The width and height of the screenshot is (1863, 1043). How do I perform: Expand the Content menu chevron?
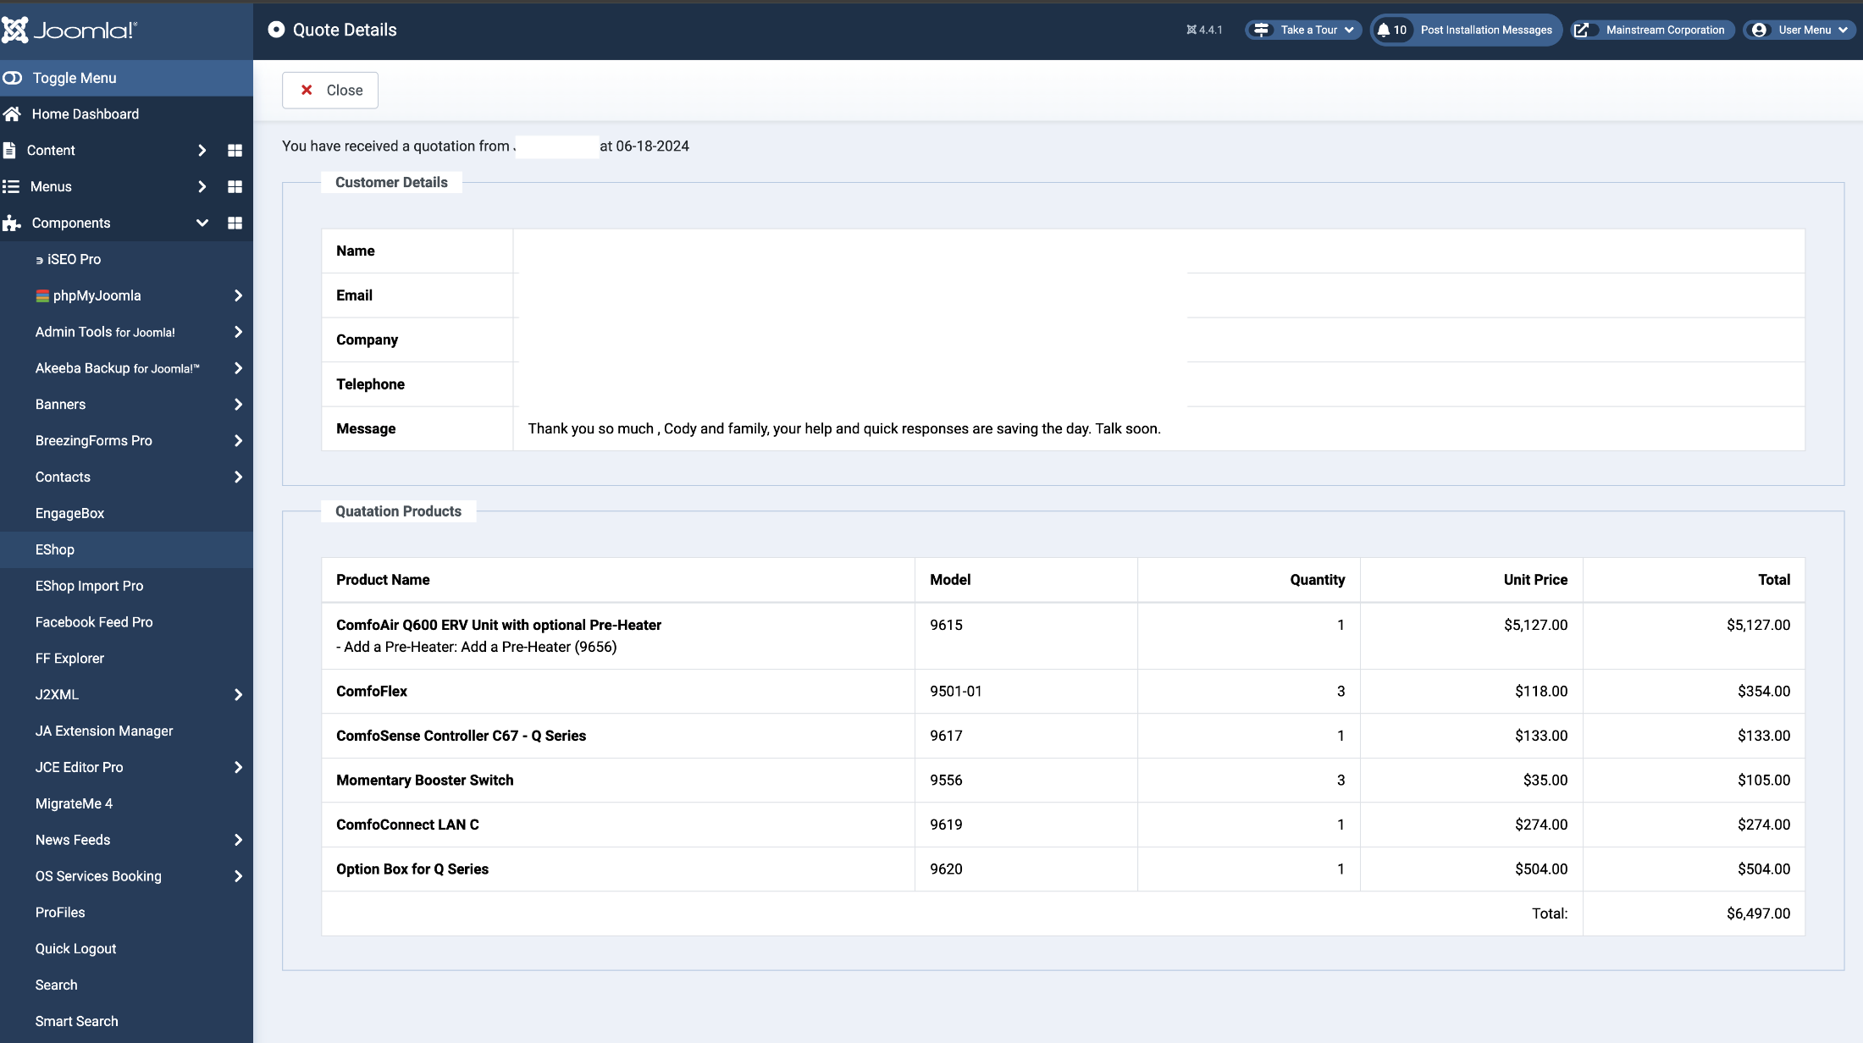(202, 151)
